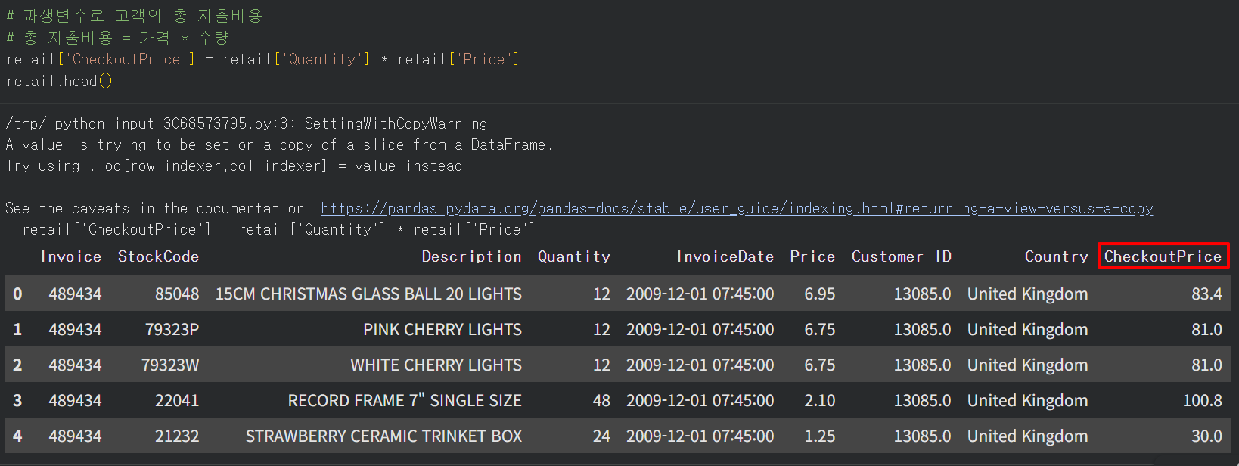The width and height of the screenshot is (1239, 466).
Task: Click the Description column header
Action: (471, 256)
